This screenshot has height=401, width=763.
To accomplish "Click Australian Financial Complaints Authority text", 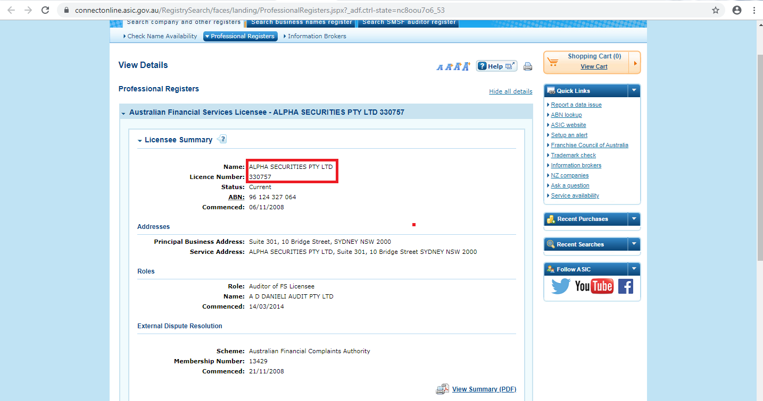I will [x=310, y=351].
